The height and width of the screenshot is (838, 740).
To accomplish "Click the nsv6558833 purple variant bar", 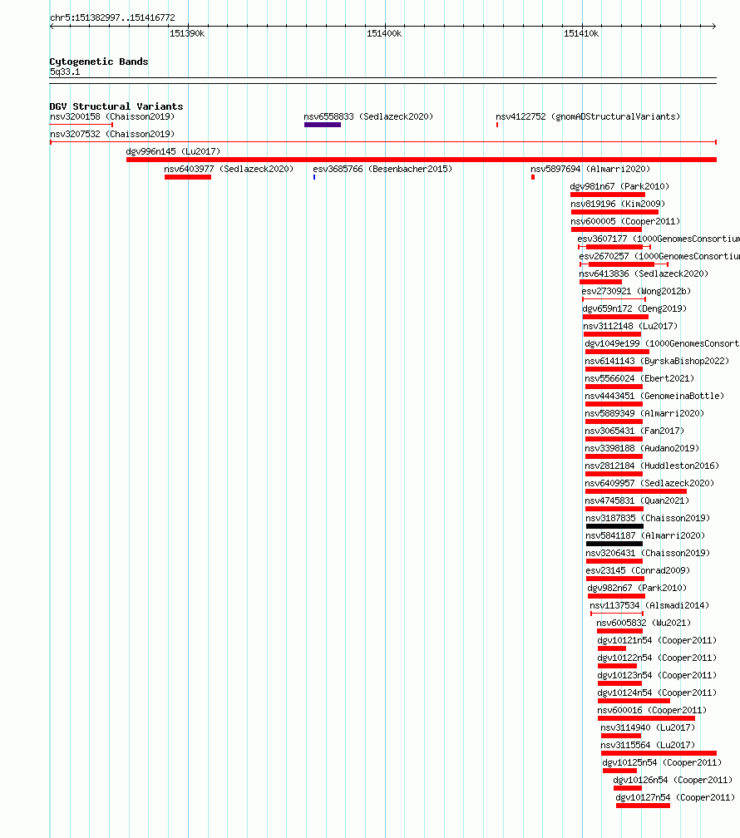I will pos(323,125).
